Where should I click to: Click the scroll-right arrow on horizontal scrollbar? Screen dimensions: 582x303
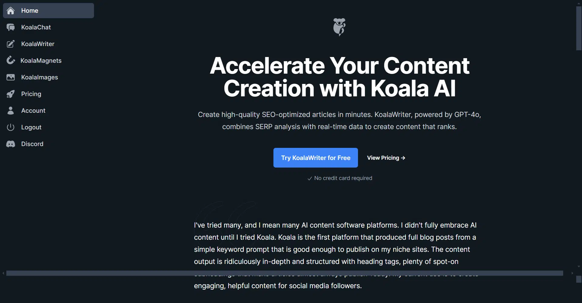point(572,273)
